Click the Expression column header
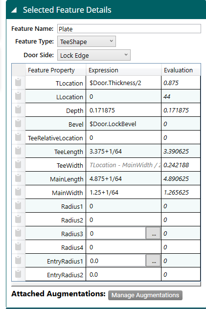Image resolution: width=206 pixels, height=309 pixels. pos(124,70)
